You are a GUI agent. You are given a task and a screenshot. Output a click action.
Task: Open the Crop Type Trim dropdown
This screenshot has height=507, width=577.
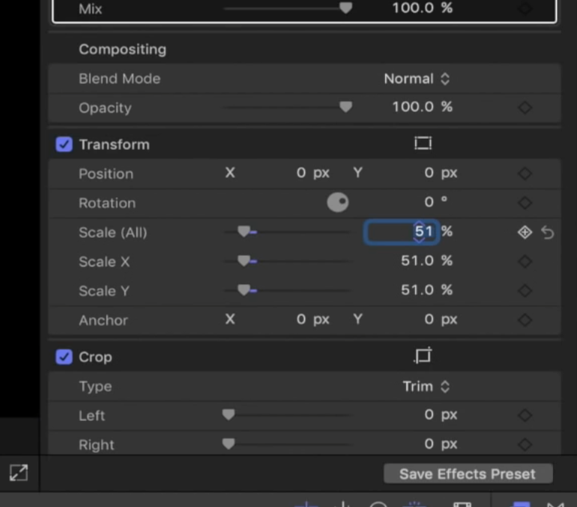pyautogui.click(x=426, y=386)
